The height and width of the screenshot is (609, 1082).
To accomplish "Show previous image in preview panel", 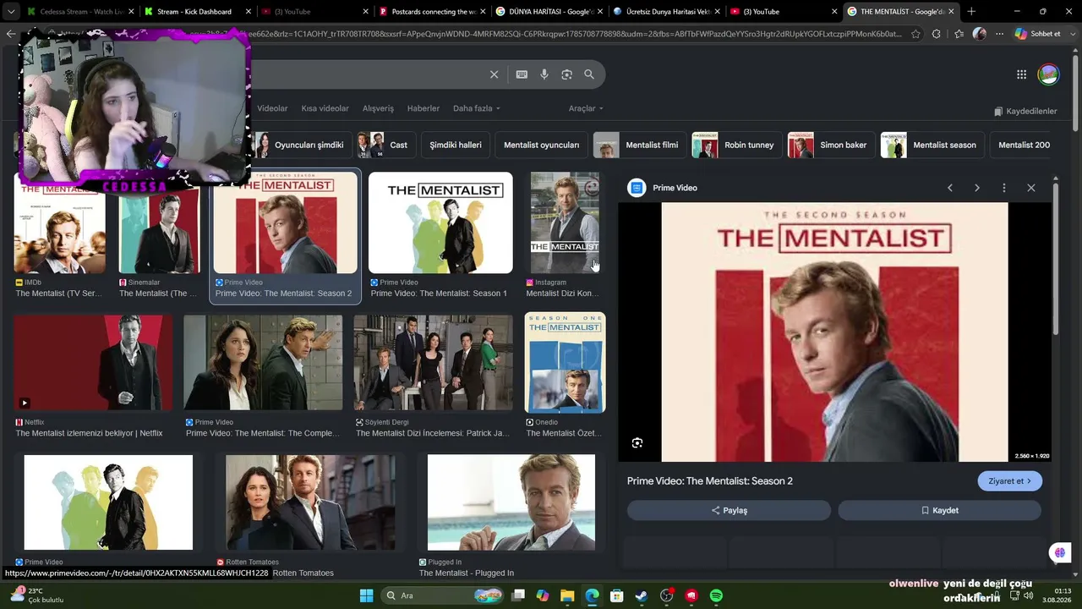I will pyautogui.click(x=950, y=188).
